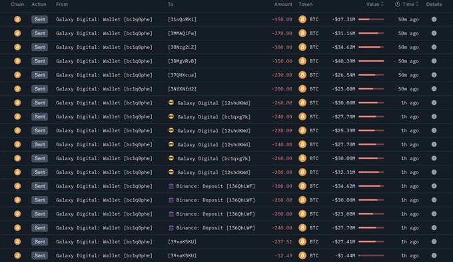Open recipient address [38Nrg2LZ]
This screenshot has width=453, height=262.
(x=182, y=47)
